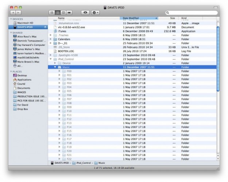Image resolution: width=228 pixels, height=182 pixels.
Task: Click the scroll down arrow
Action: [218, 159]
